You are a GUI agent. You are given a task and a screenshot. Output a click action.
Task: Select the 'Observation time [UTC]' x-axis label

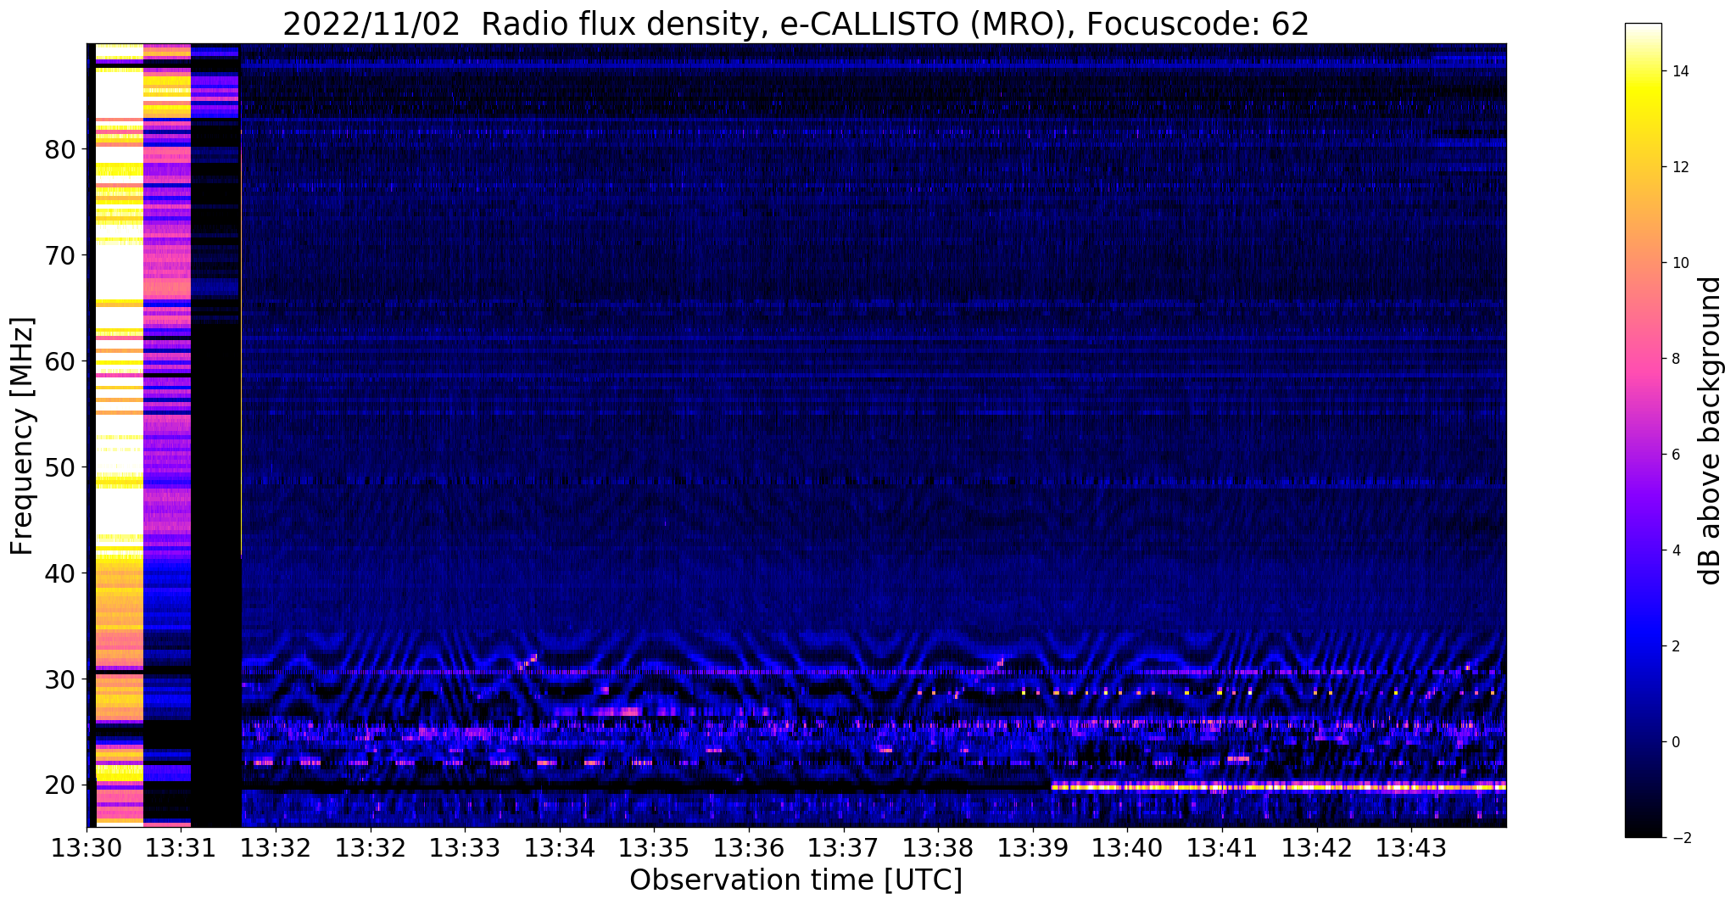pyautogui.click(x=795, y=880)
